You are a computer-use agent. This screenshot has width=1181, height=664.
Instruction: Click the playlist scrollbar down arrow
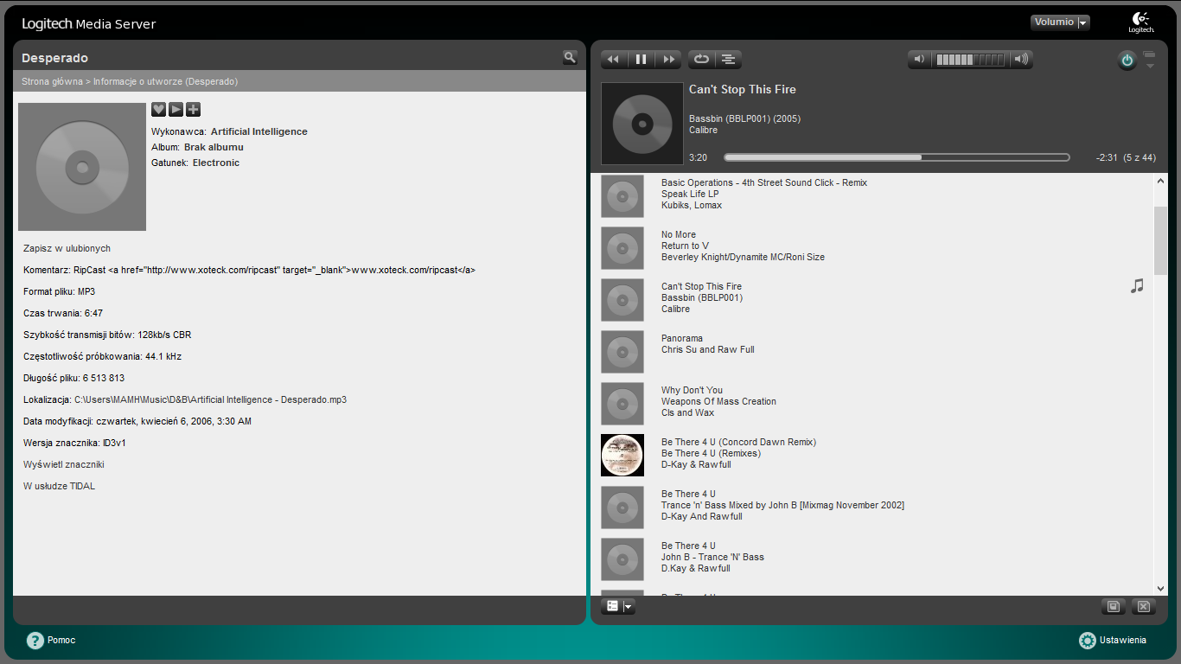click(x=1160, y=588)
